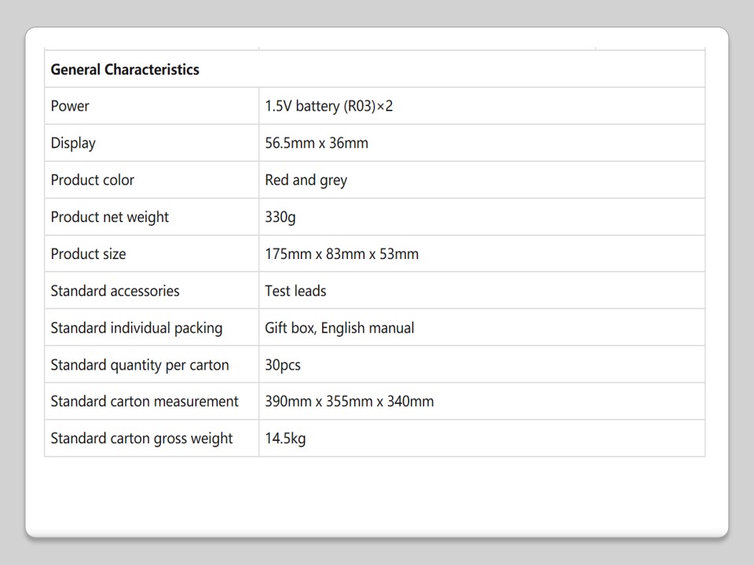754x565 pixels.
Task: Select the Standard carton measurement label
Action: (x=145, y=401)
